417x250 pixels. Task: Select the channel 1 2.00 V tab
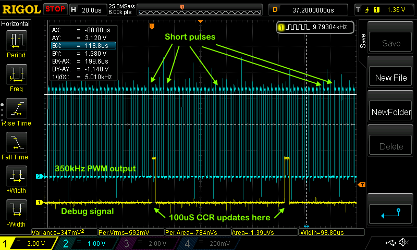click(x=28, y=243)
